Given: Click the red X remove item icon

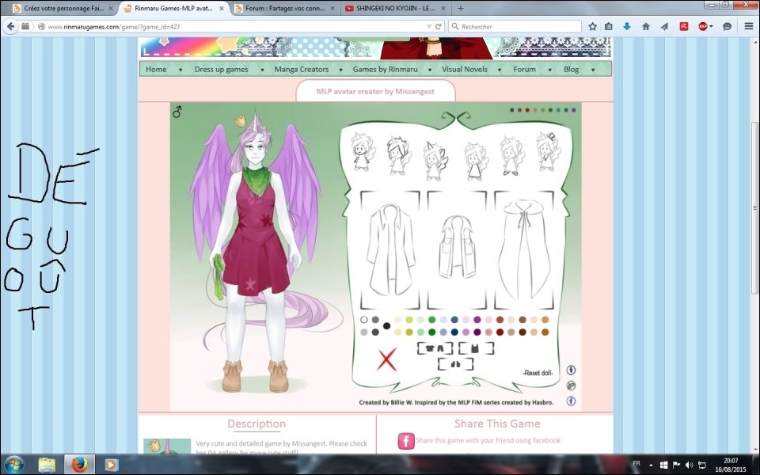Looking at the screenshot, I should tap(386, 360).
